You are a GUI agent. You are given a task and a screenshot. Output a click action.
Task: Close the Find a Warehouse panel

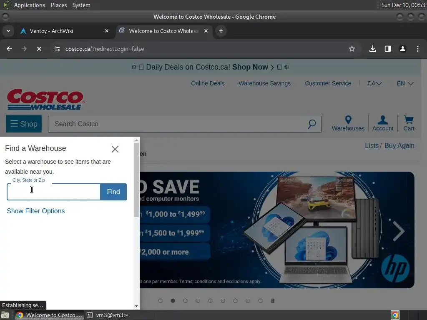pos(115,149)
